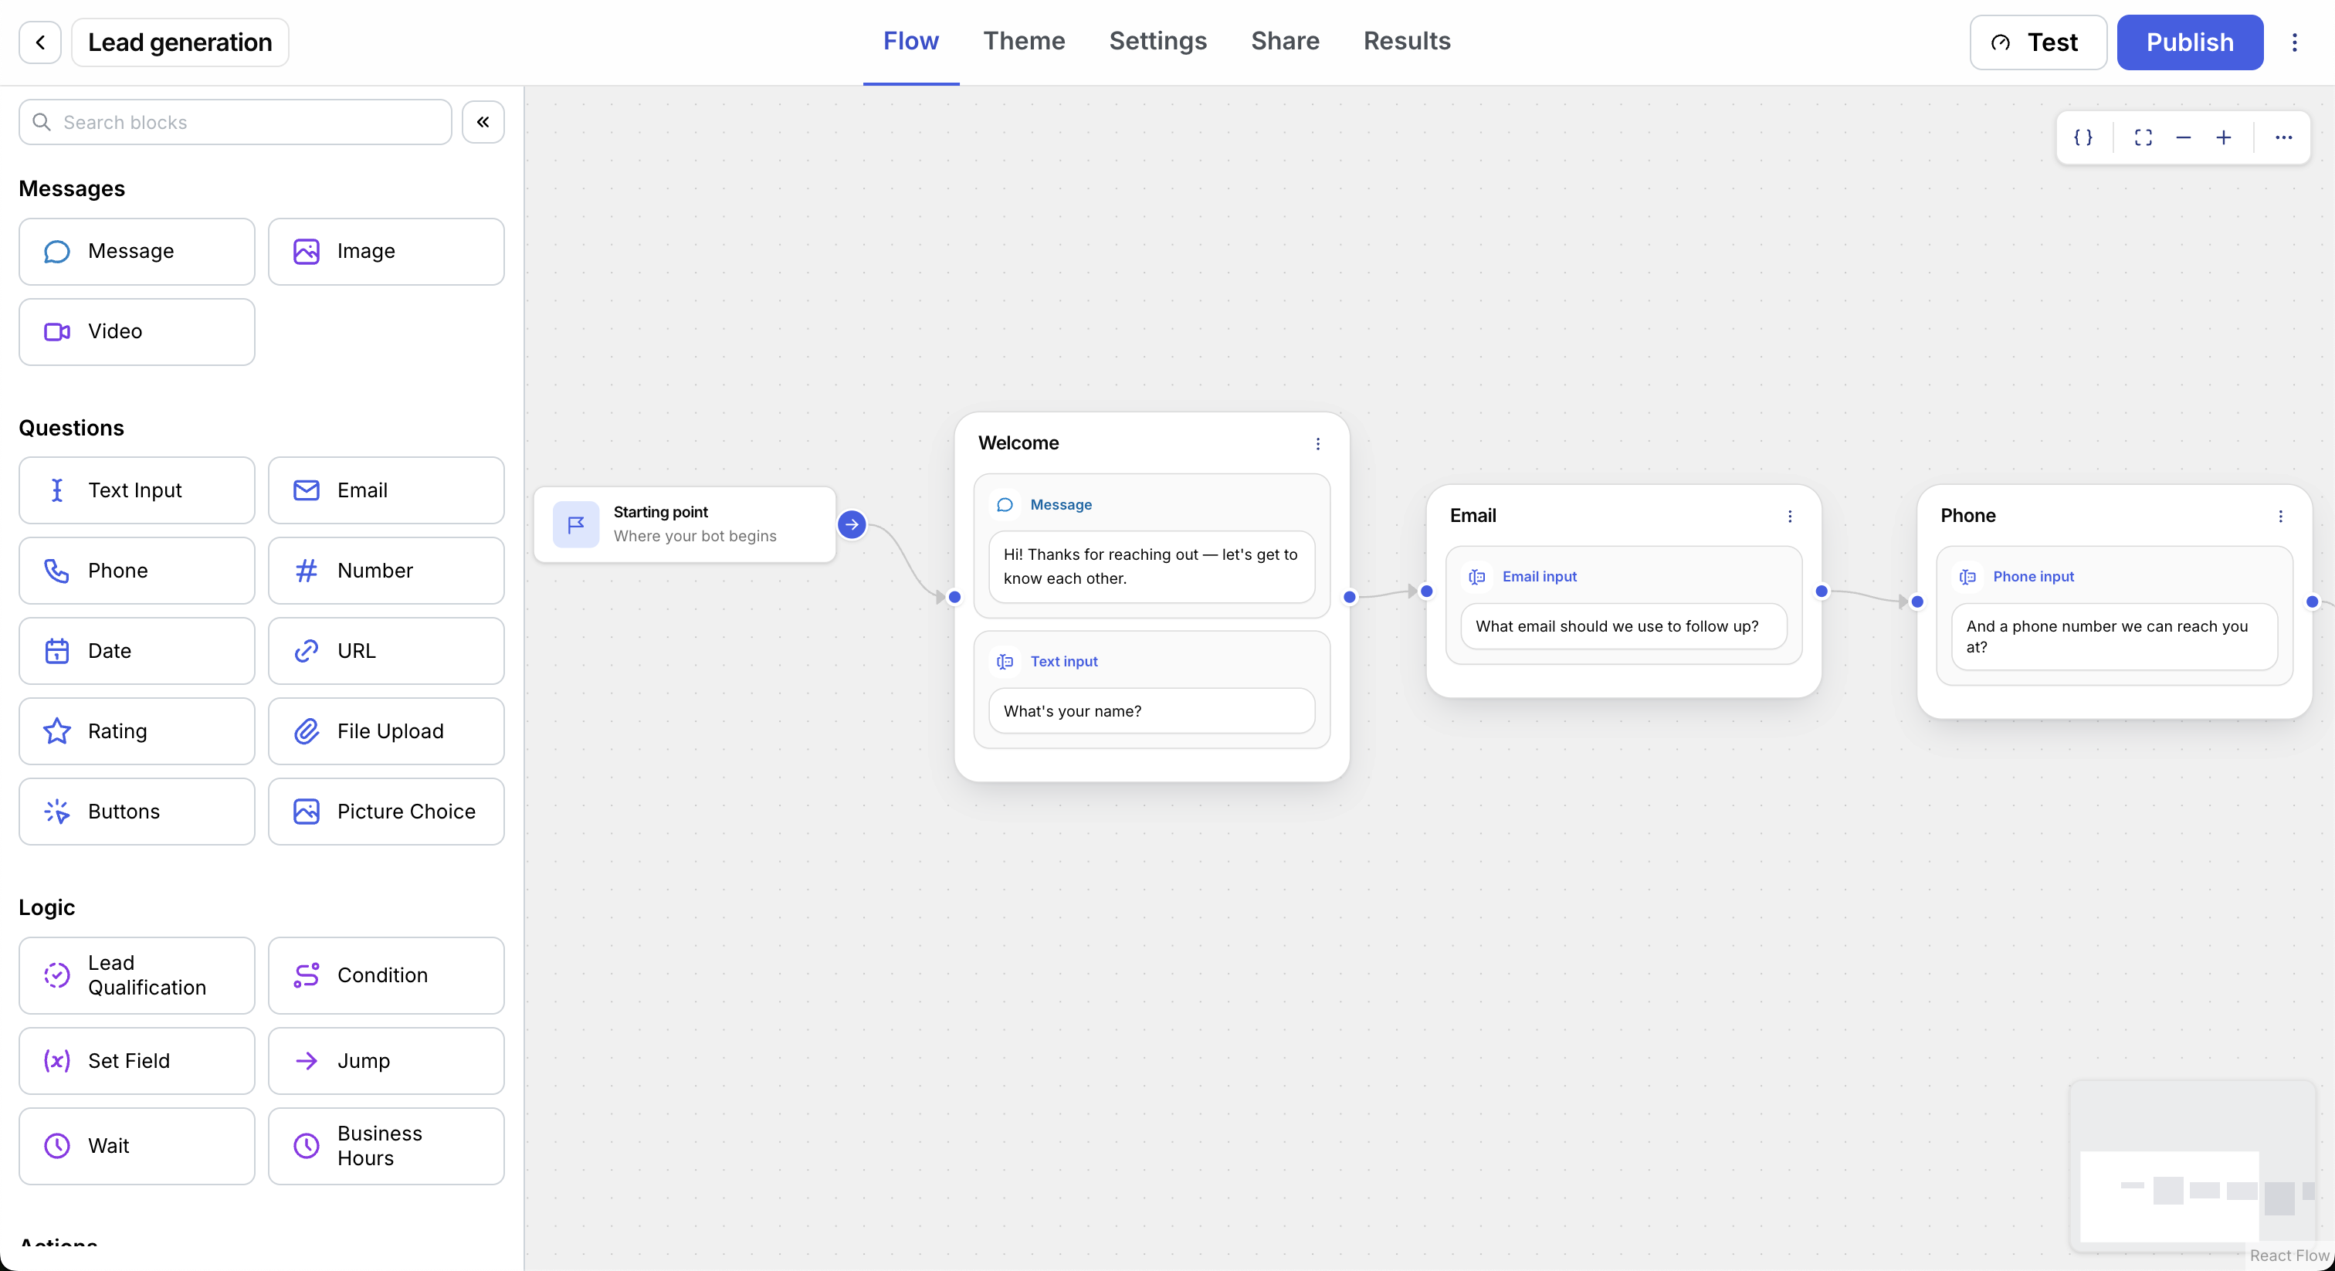Select the Phone question block

pyautogui.click(x=137, y=570)
